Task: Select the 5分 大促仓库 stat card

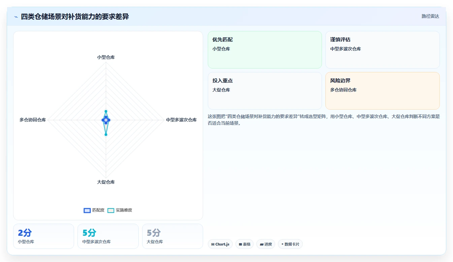Action: click(x=172, y=236)
